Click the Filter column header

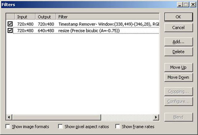tap(106, 17)
